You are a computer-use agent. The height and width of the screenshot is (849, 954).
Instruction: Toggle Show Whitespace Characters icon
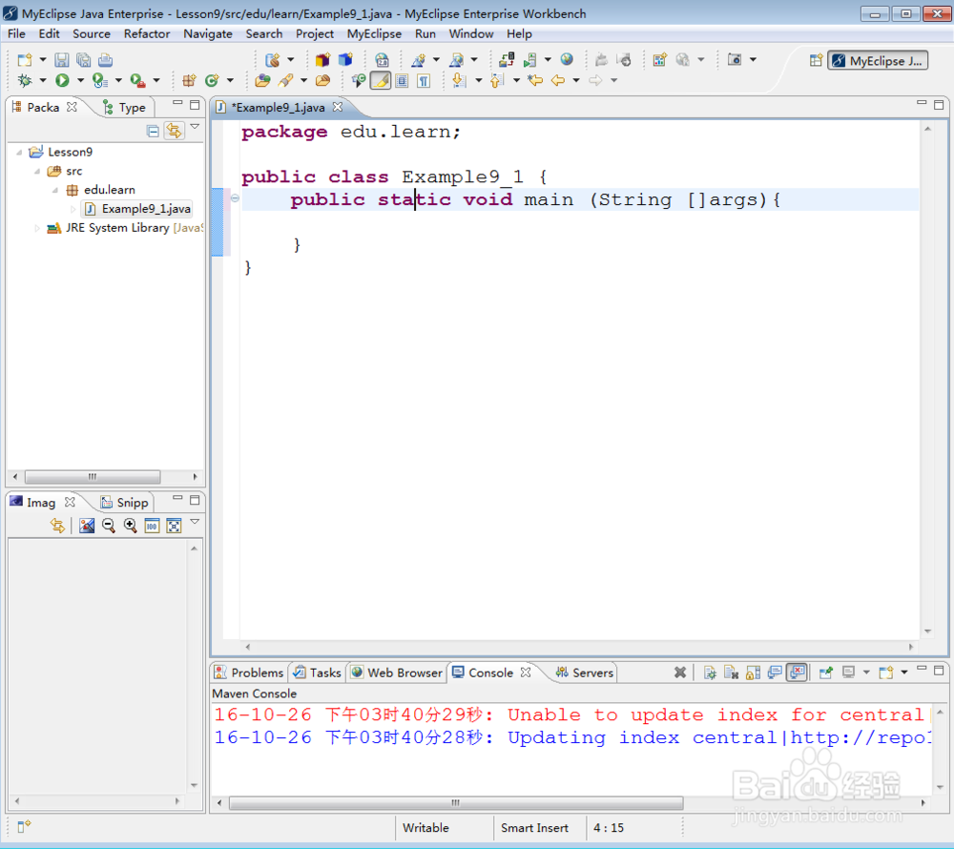pos(425,80)
